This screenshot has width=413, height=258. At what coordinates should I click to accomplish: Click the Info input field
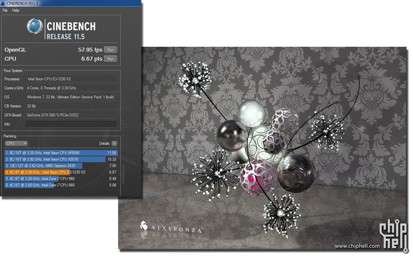click(x=71, y=124)
